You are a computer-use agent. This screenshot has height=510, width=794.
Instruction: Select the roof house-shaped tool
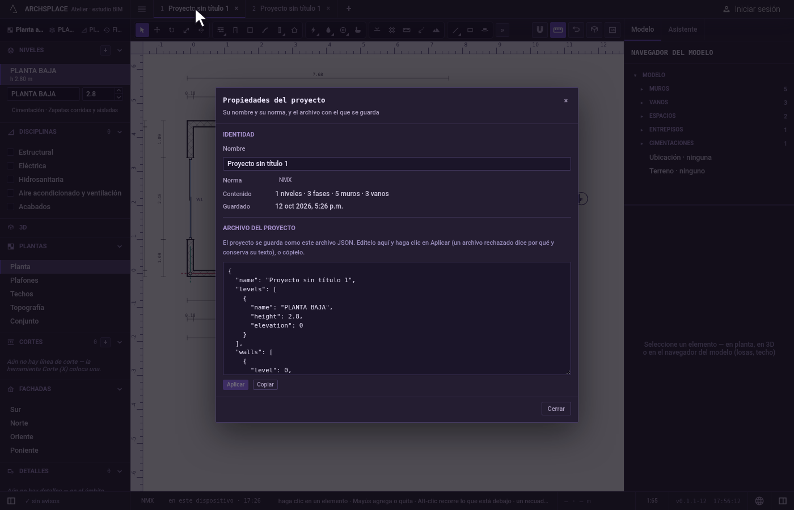point(294,30)
